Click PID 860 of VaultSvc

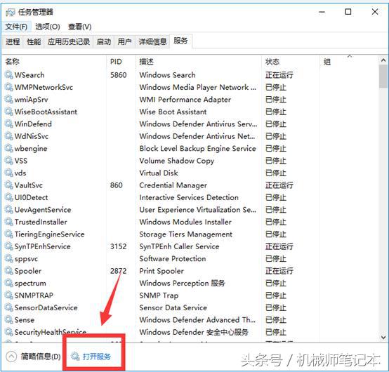click(117, 185)
